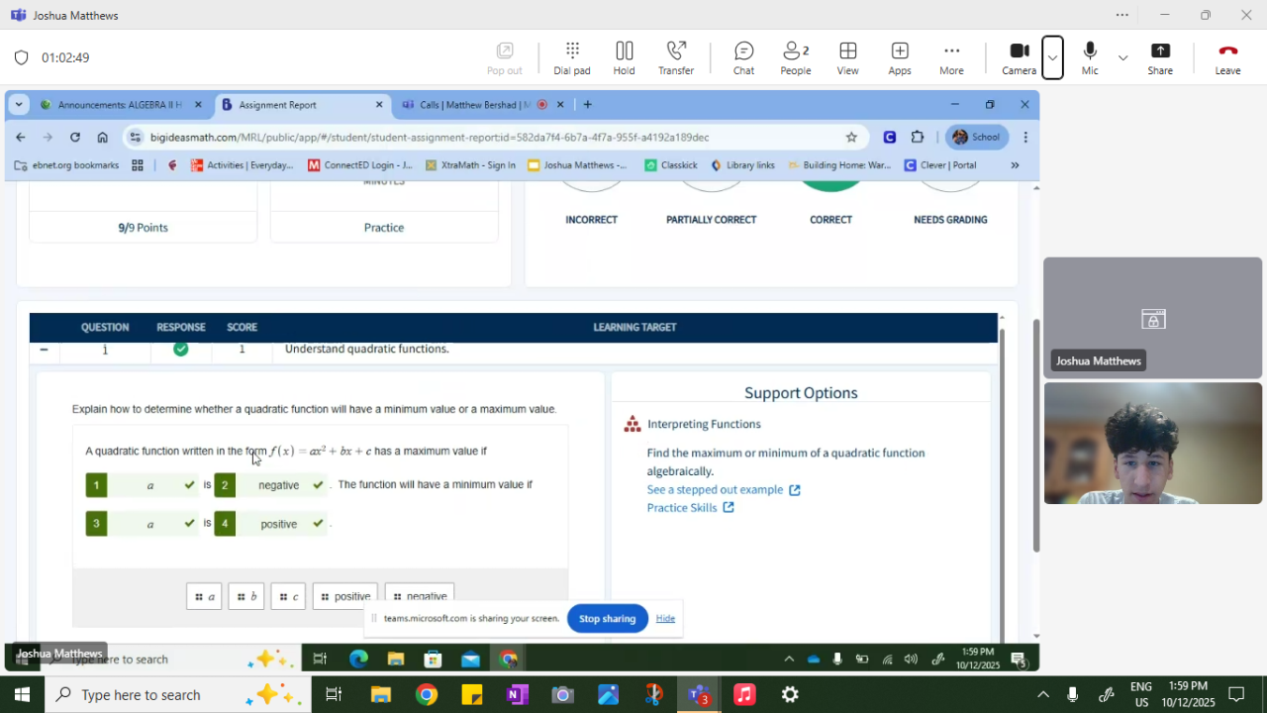The width and height of the screenshot is (1267, 713).
Task: Click the Share screen button in Teams
Action: coord(1160,58)
